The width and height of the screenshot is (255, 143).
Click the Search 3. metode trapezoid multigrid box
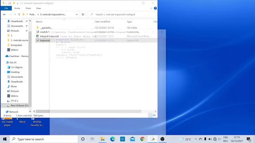[x=122, y=14]
